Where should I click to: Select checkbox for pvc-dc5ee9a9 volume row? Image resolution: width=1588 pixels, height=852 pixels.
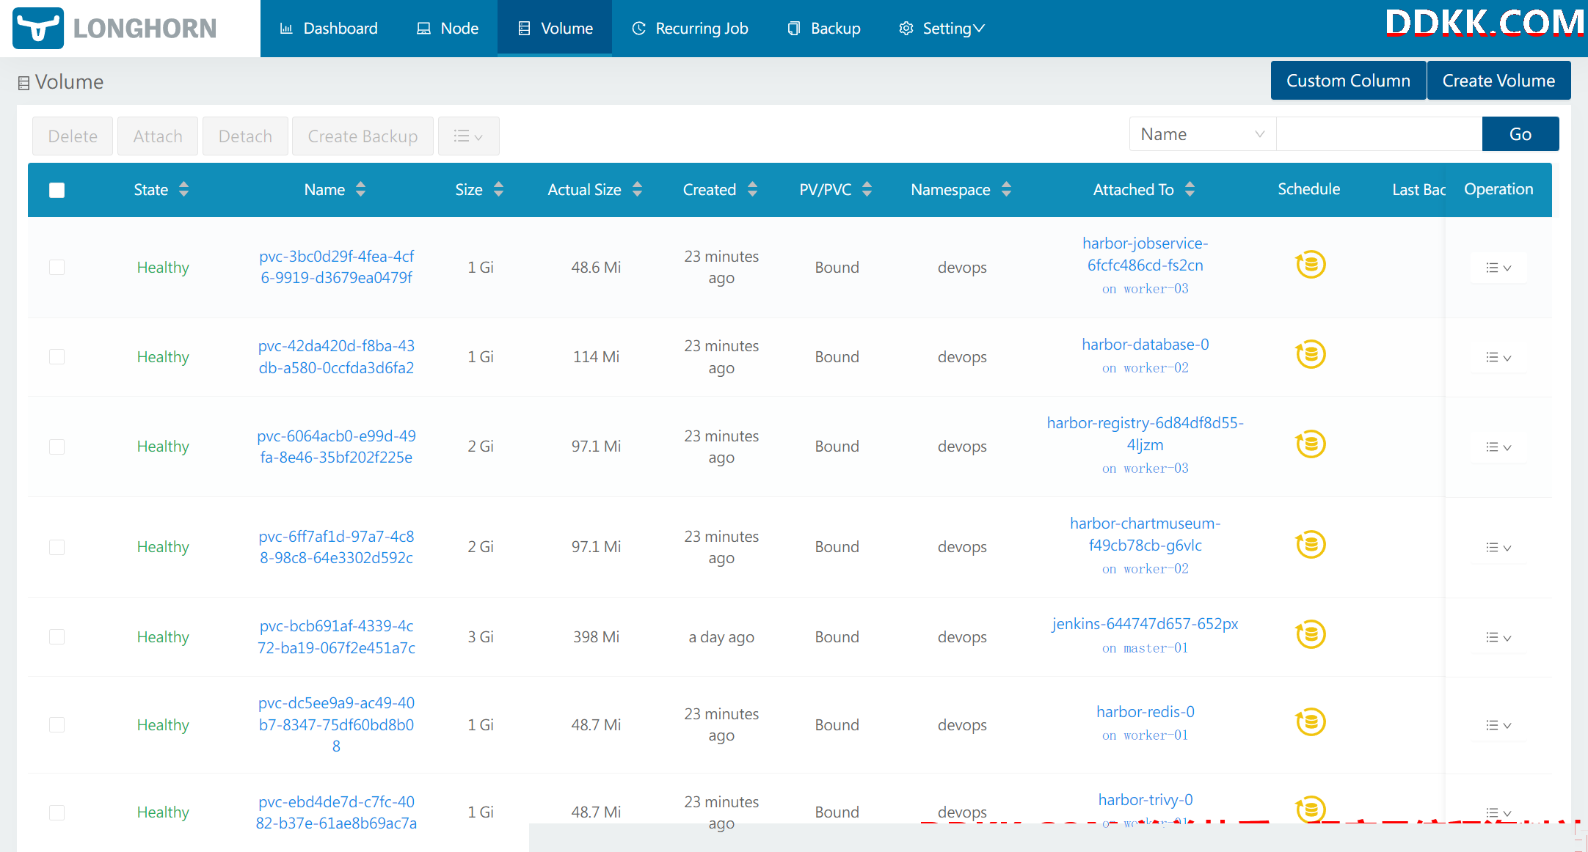pyautogui.click(x=57, y=724)
